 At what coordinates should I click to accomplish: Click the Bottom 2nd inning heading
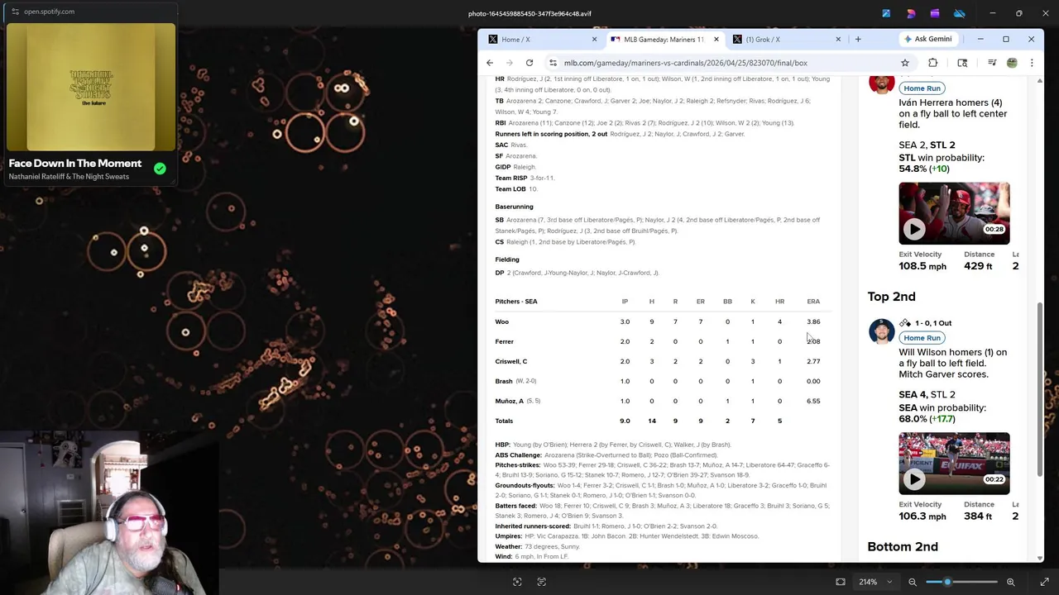[903, 547]
